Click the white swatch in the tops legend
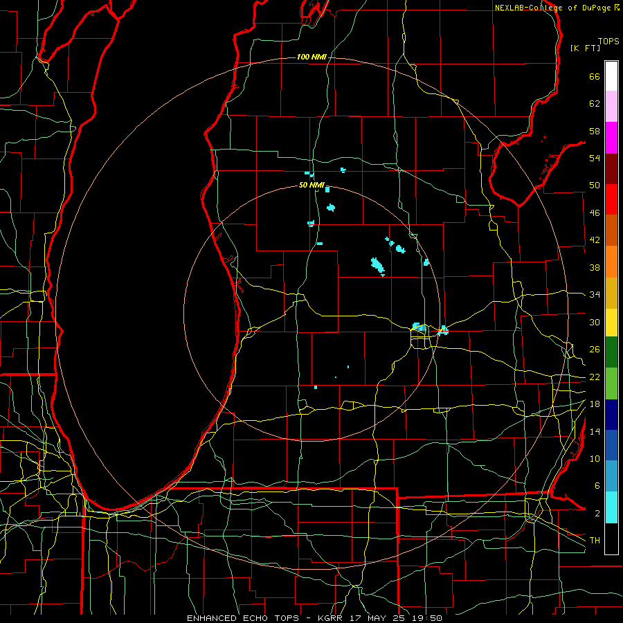The height and width of the screenshot is (623, 623). click(x=611, y=76)
